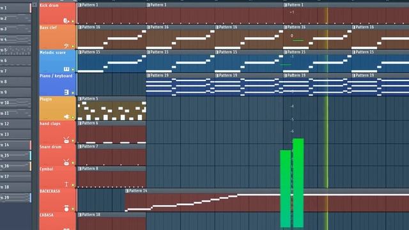Click pattern 1's pink color tab in picker

coord(31,8)
